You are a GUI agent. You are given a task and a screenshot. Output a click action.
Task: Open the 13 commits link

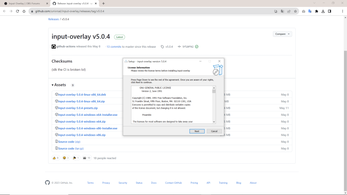(114, 47)
